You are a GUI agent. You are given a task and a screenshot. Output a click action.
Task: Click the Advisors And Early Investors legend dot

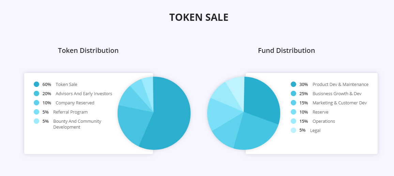pyautogui.click(x=36, y=93)
